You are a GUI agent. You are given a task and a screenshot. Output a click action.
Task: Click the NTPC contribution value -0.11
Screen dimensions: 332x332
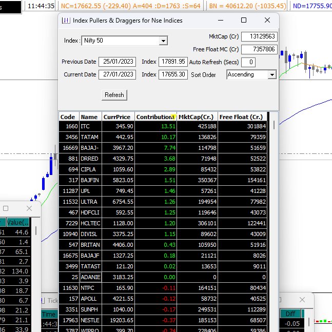(156, 288)
